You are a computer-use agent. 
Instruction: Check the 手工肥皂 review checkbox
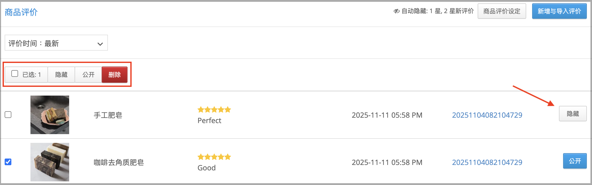pos(8,115)
